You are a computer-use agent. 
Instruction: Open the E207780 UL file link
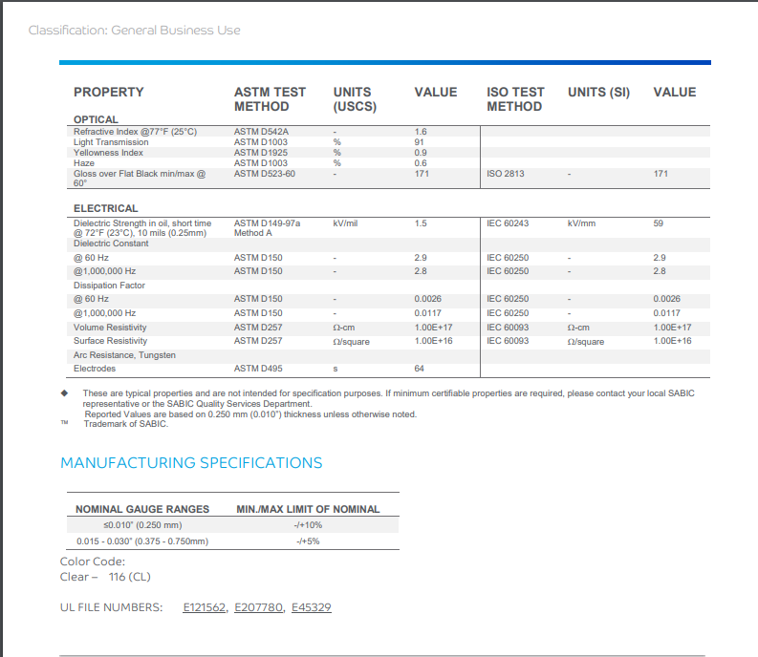pyautogui.click(x=259, y=607)
